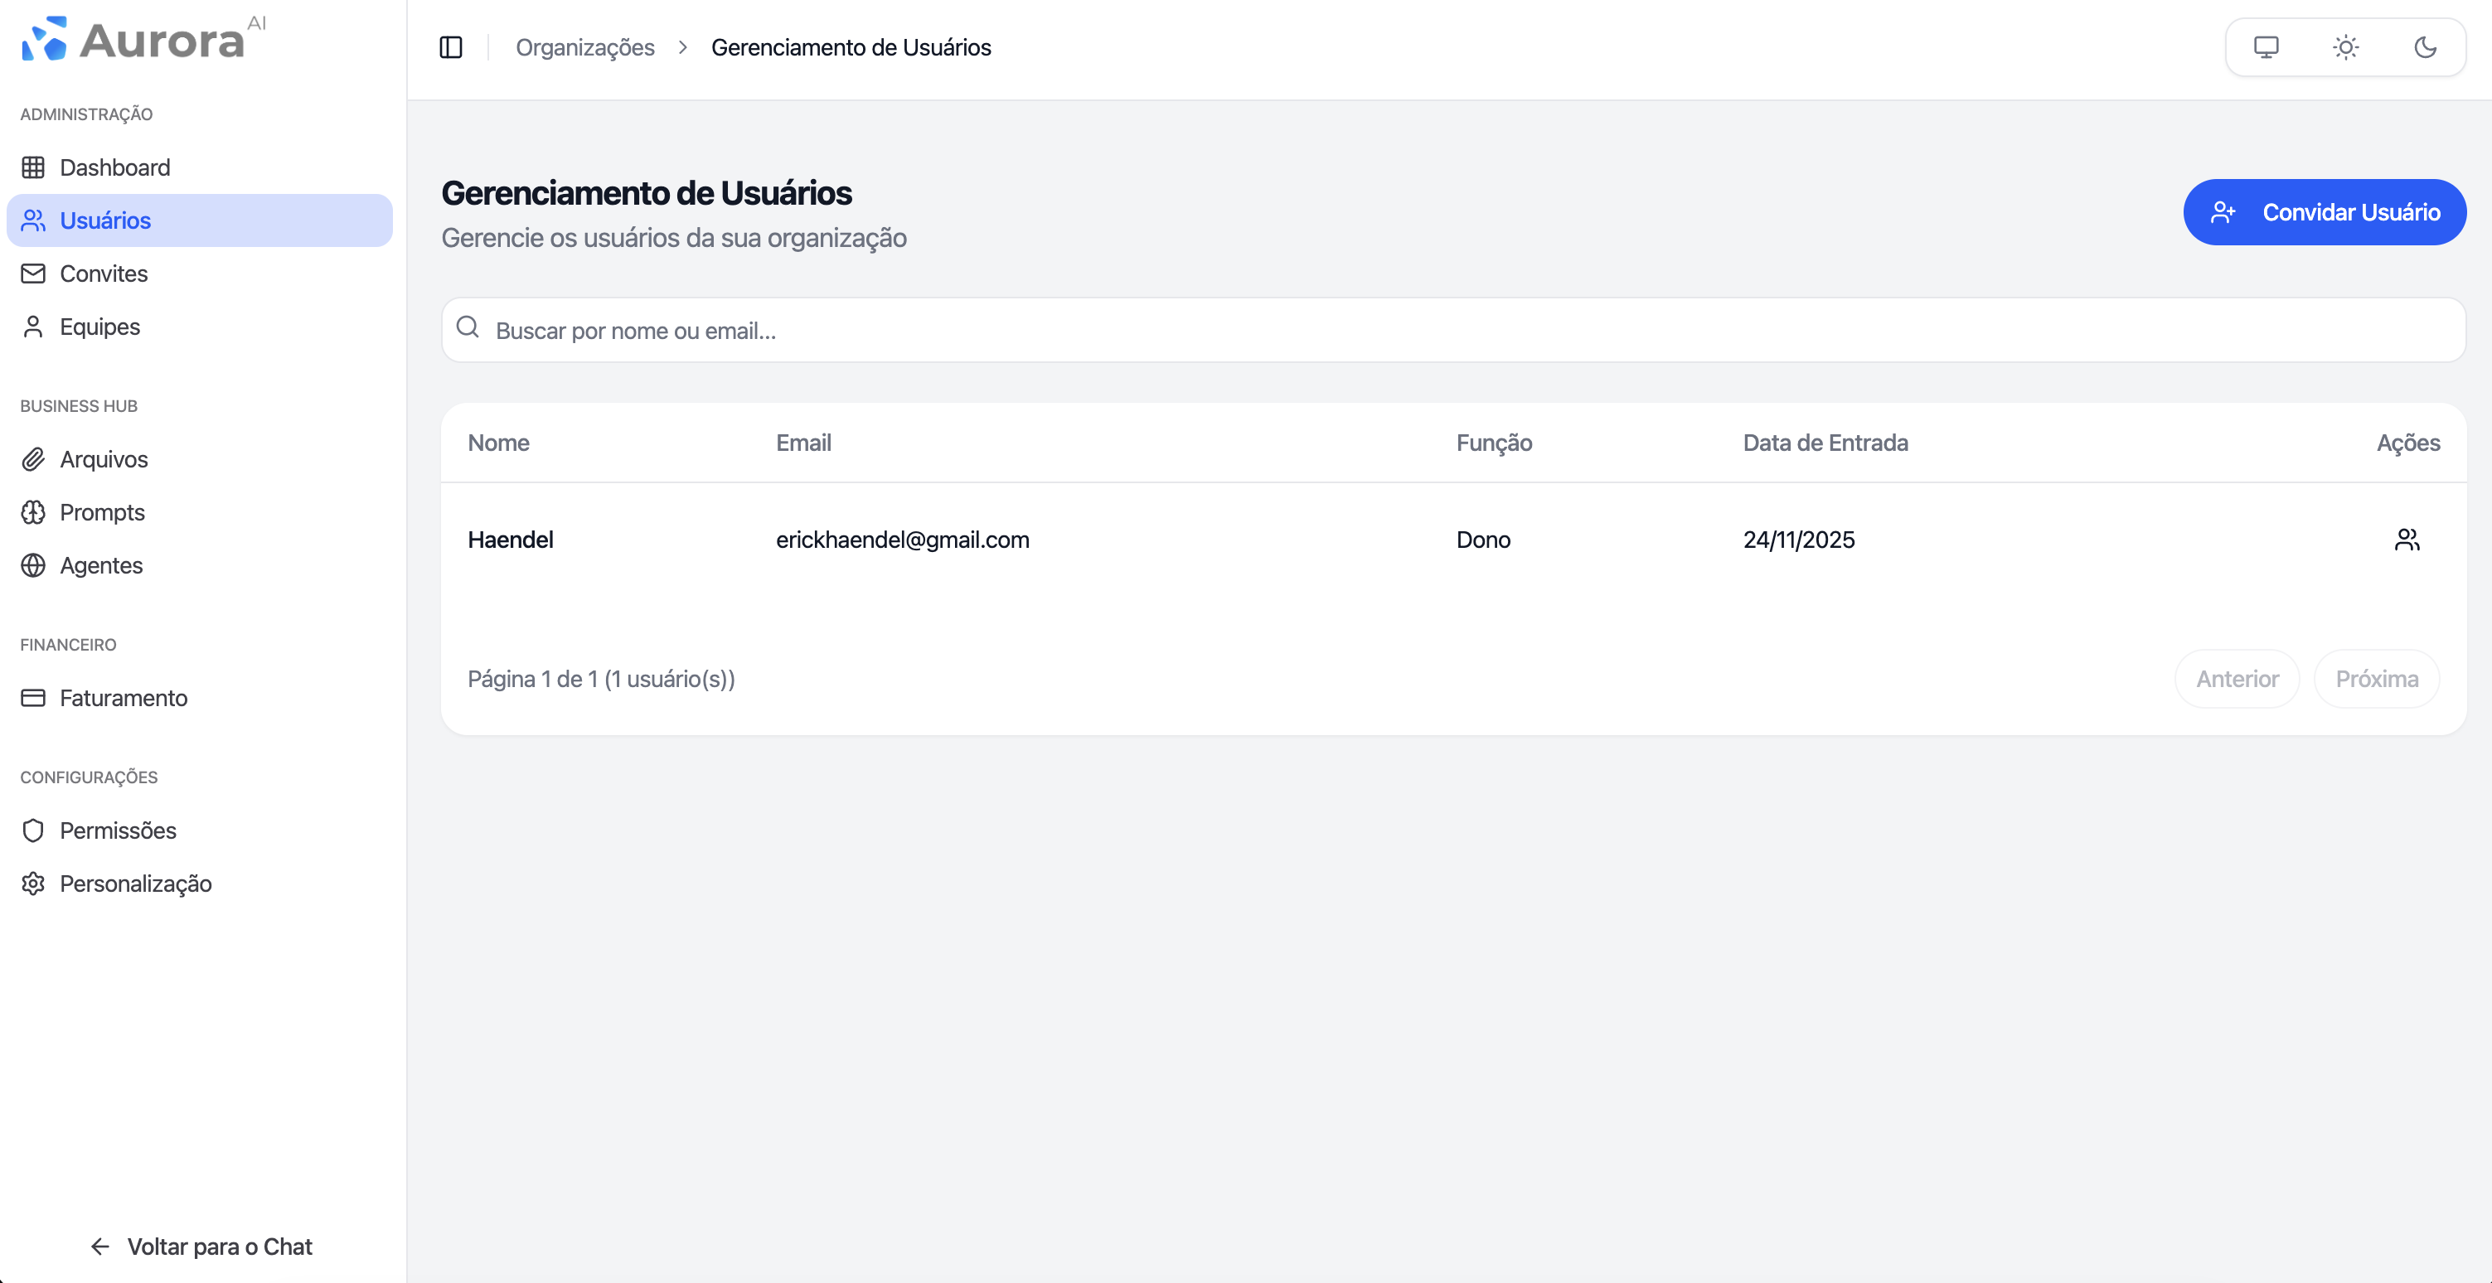Select the Usuários sidebar icon
The image size is (2492, 1283).
(x=33, y=220)
